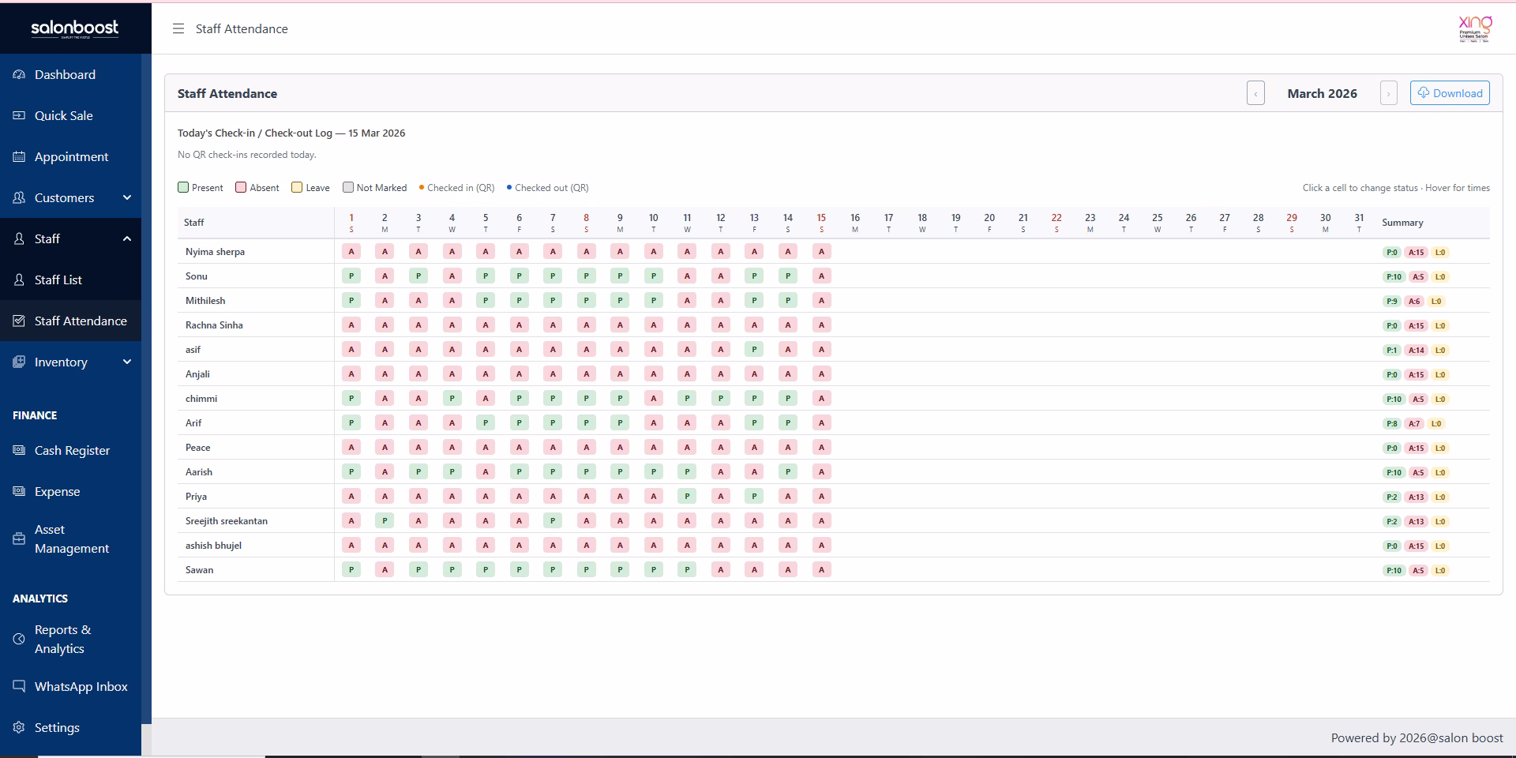Toggle Aarish's day 3 Present cell
Screen dimensions: 1516x758
click(x=418, y=472)
